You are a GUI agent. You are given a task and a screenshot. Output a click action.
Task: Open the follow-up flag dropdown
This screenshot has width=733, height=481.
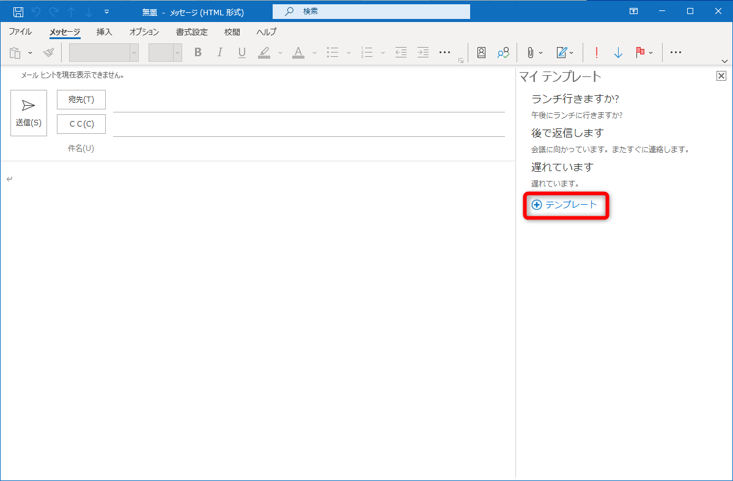(x=649, y=53)
